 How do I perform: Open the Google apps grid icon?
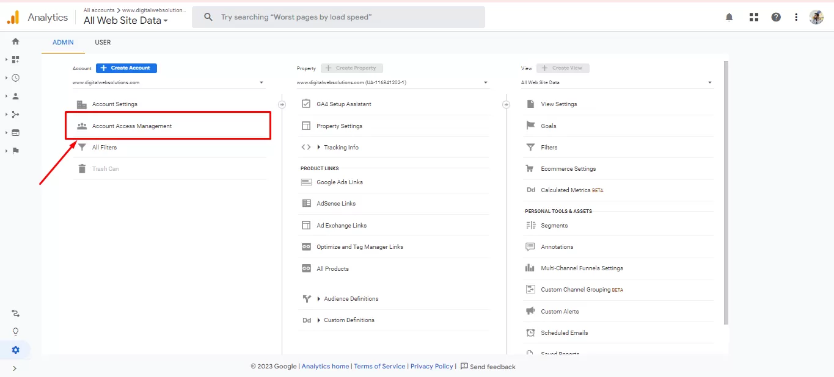(x=753, y=17)
